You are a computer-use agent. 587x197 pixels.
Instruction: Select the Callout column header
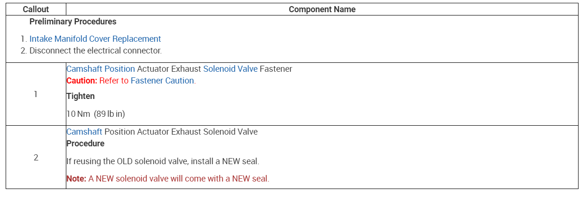click(36, 9)
